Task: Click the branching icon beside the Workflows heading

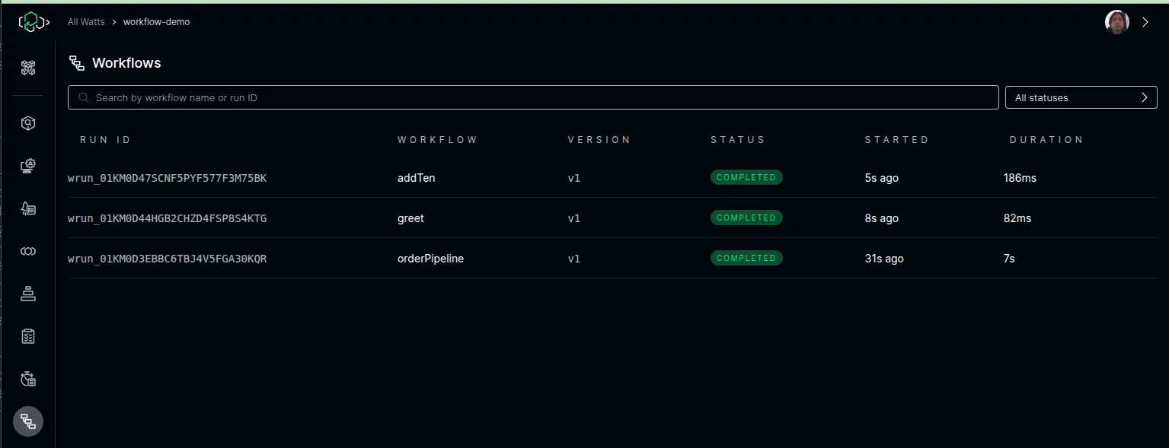Action: click(76, 63)
